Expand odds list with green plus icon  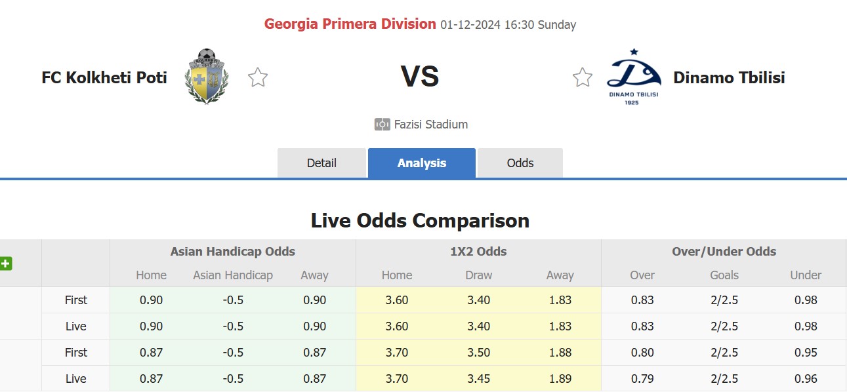[6, 264]
